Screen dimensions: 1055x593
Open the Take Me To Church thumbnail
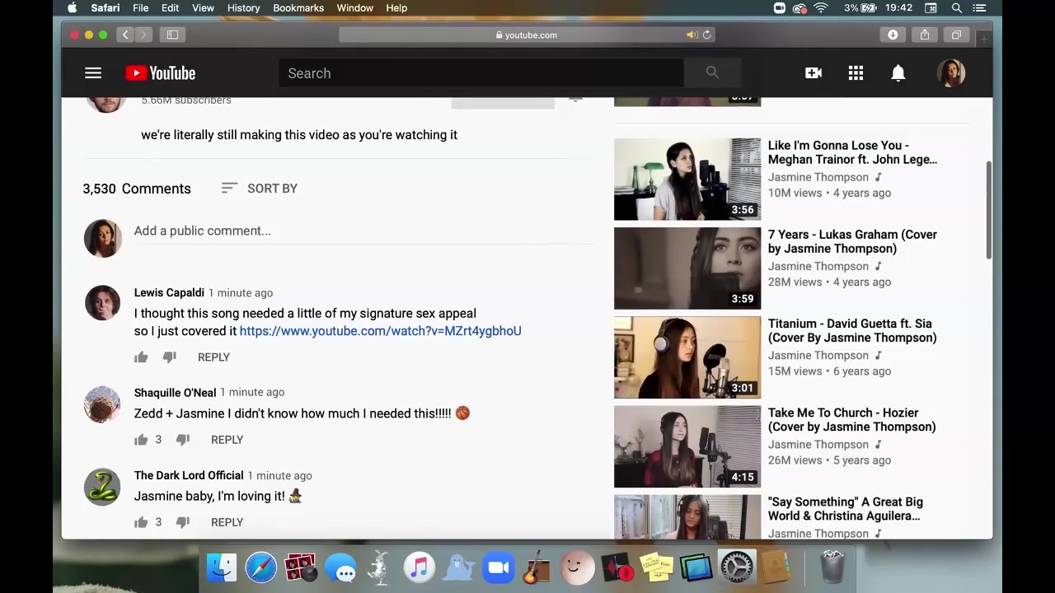click(687, 446)
